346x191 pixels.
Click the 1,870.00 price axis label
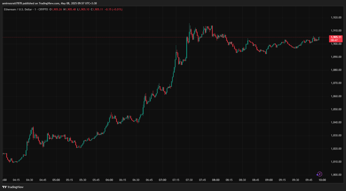pos(336,83)
